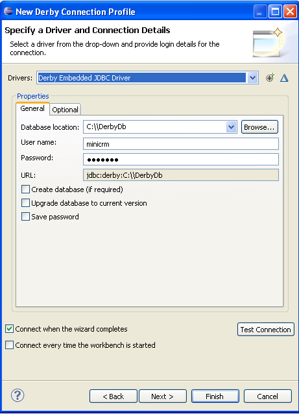Image resolution: width=299 pixels, height=414 pixels.
Task: Focus the Password input field
Action: coord(181,160)
